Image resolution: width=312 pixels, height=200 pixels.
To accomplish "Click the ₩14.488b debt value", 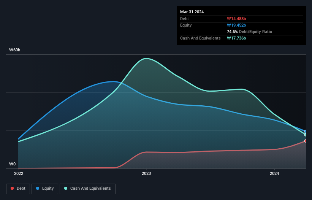I will coord(236,19).
